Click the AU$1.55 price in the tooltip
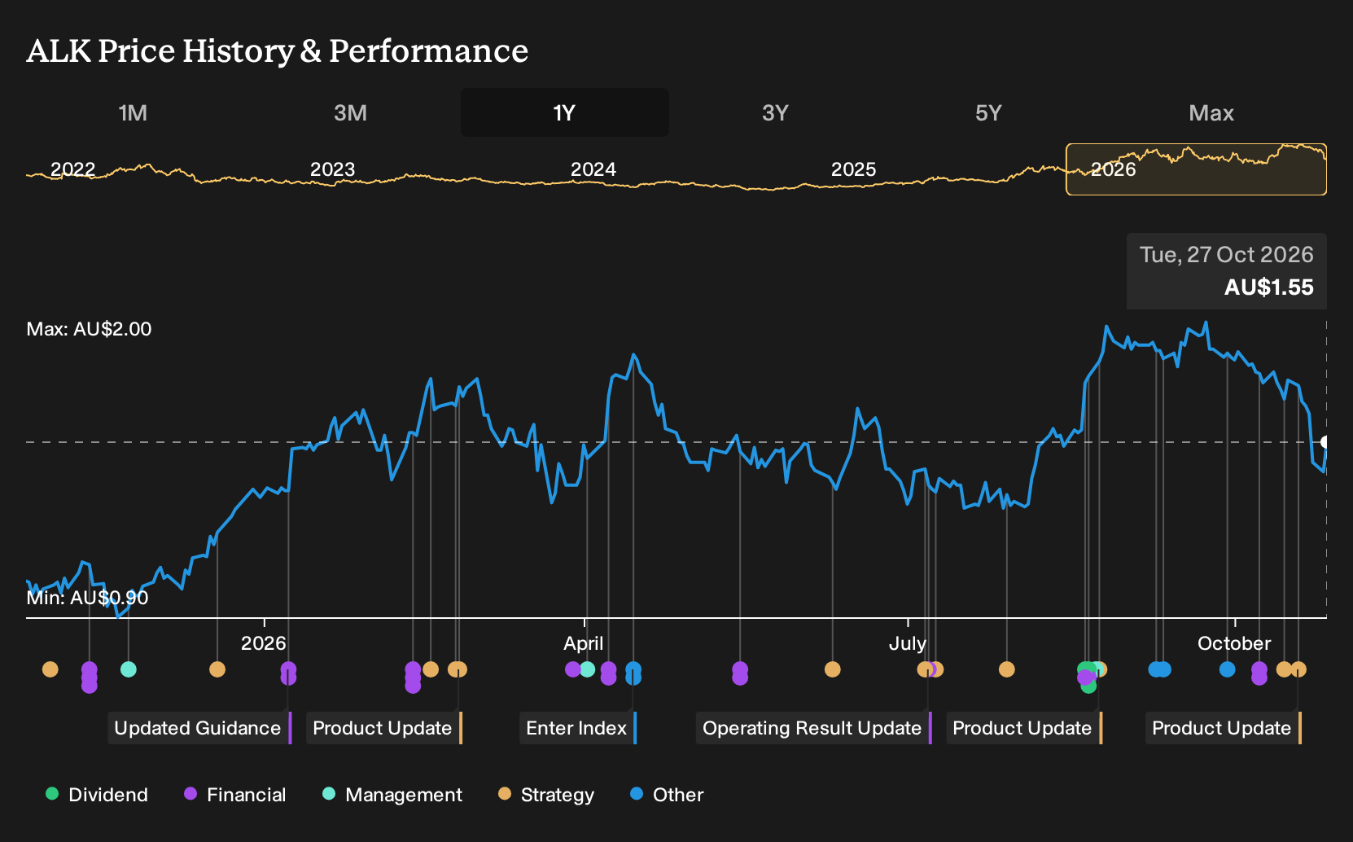 pos(1269,287)
